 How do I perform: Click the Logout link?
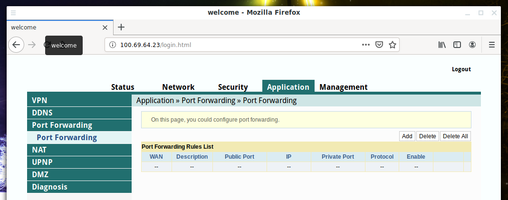coord(461,69)
